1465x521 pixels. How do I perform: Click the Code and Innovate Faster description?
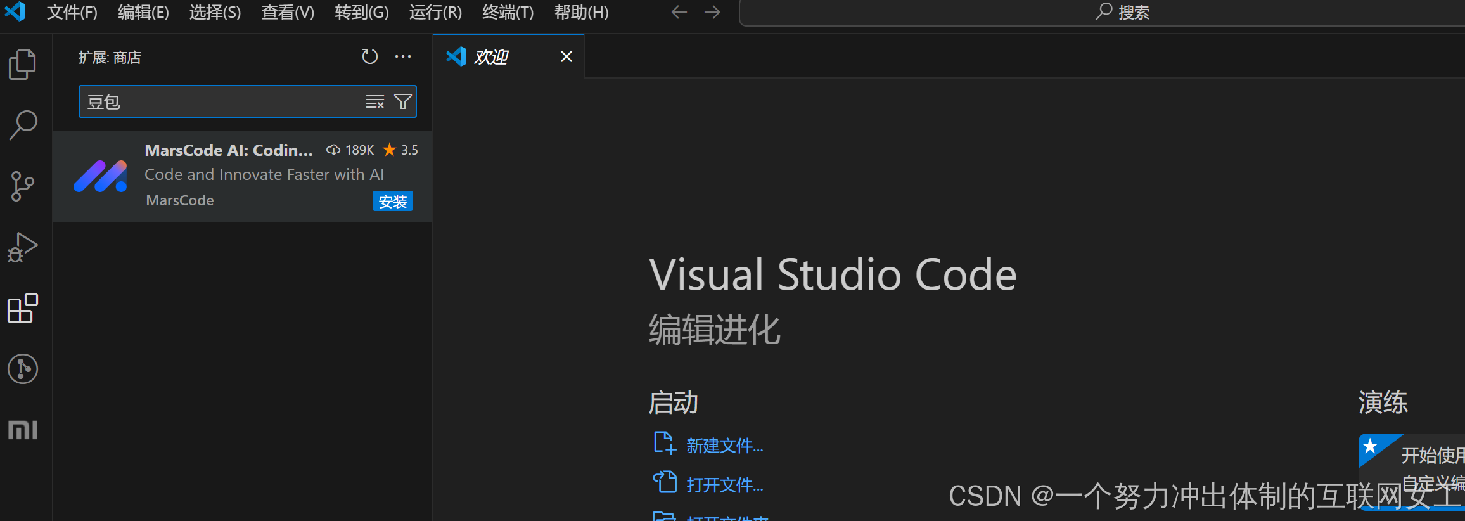coord(264,174)
